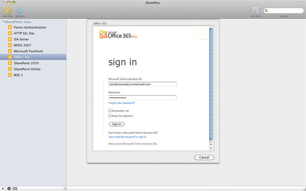Click the Microsoft Online Services ID field
The image size is (306, 191).
pos(142,84)
